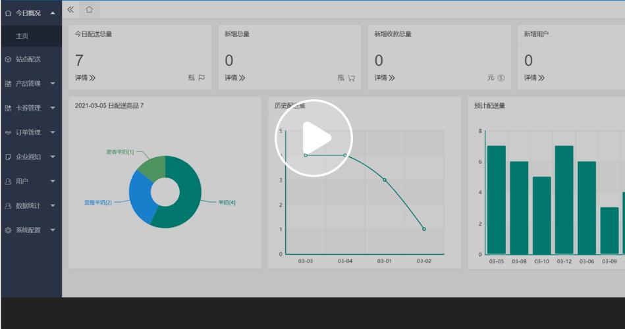The image size is (625, 329).
Task: Click the 03-05 bar in 预计配送量 chart
Action: pyautogui.click(x=497, y=199)
